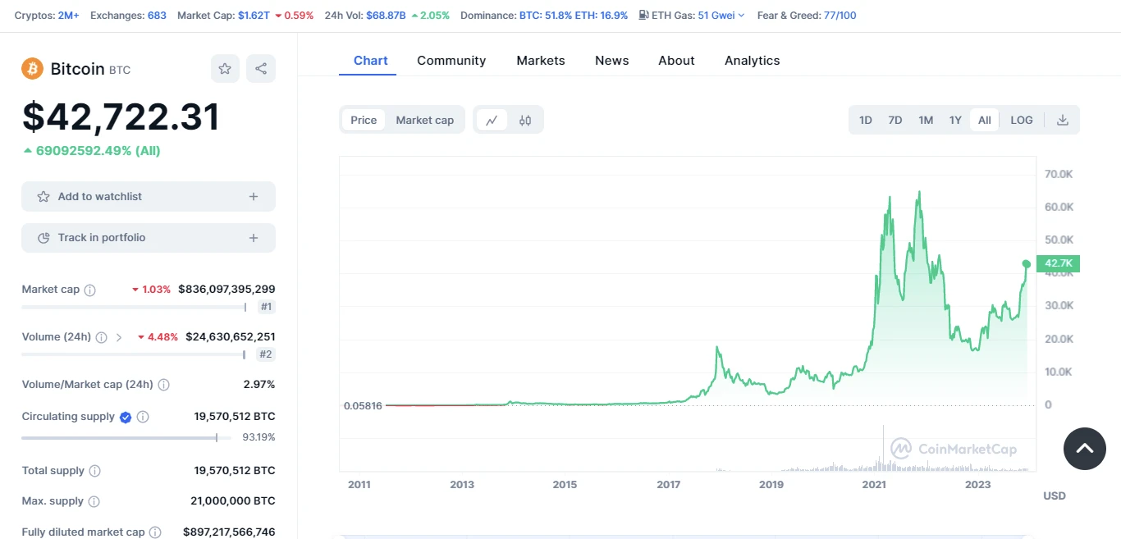This screenshot has width=1121, height=539.
Task: Click the ETH gas pump icon
Action: (x=643, y=15)
